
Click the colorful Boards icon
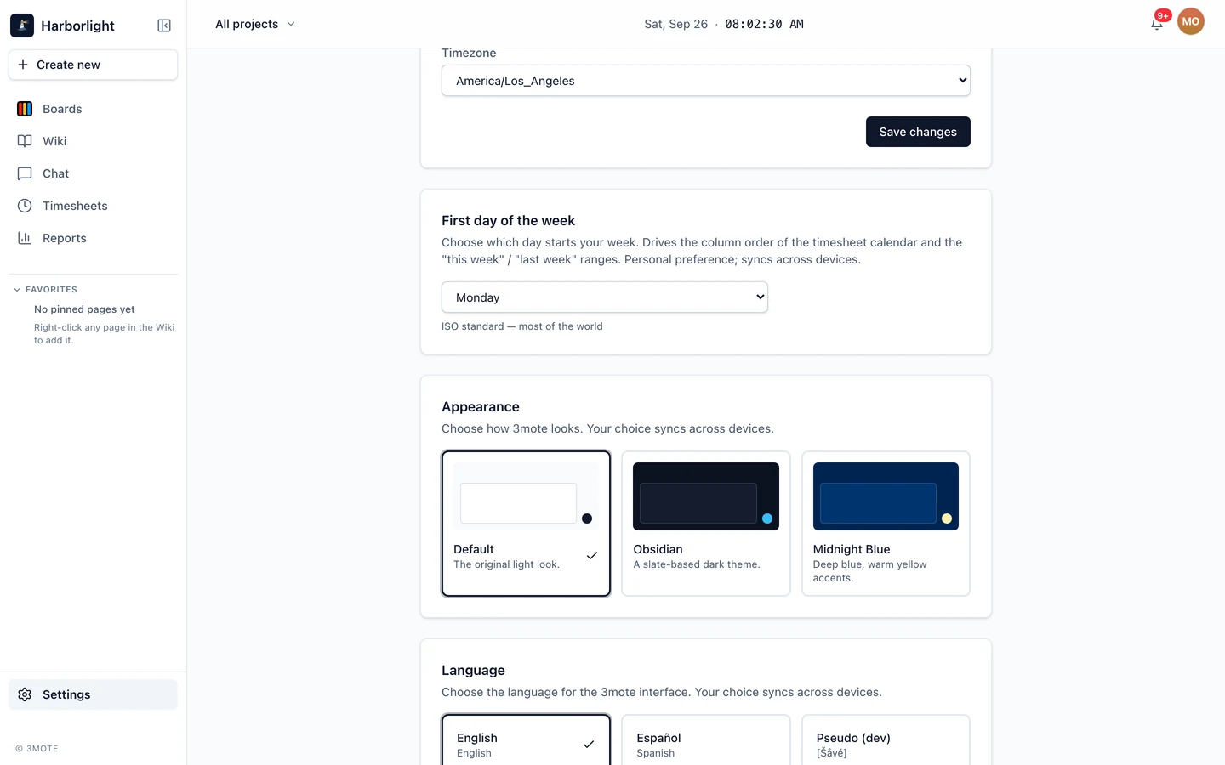point(25,109)
